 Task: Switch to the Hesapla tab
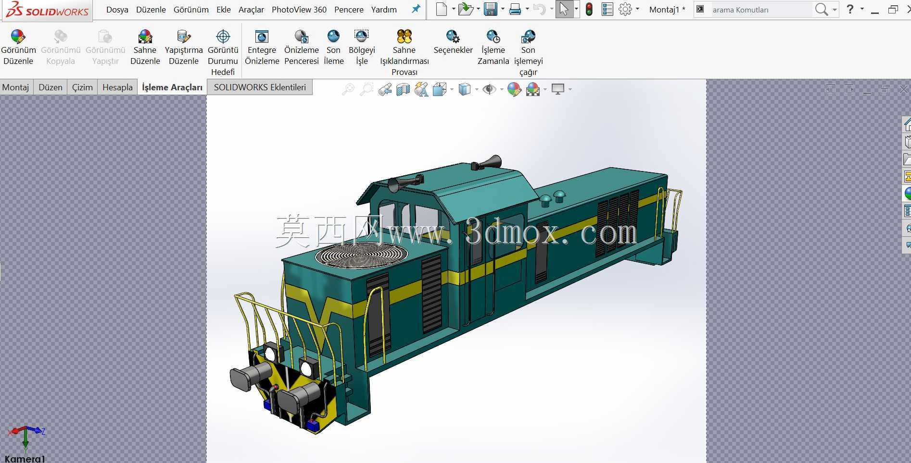point(117,87)
